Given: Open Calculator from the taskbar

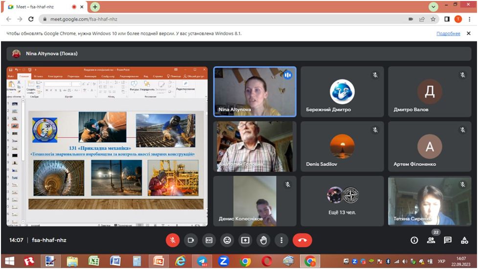Looking at the screenshot, I should (x=137, y=261).
